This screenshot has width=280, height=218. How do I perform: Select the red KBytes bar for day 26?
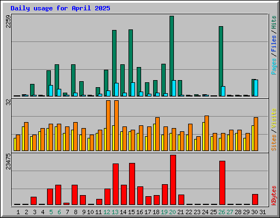pyautogui.click(x=222, y=183)
